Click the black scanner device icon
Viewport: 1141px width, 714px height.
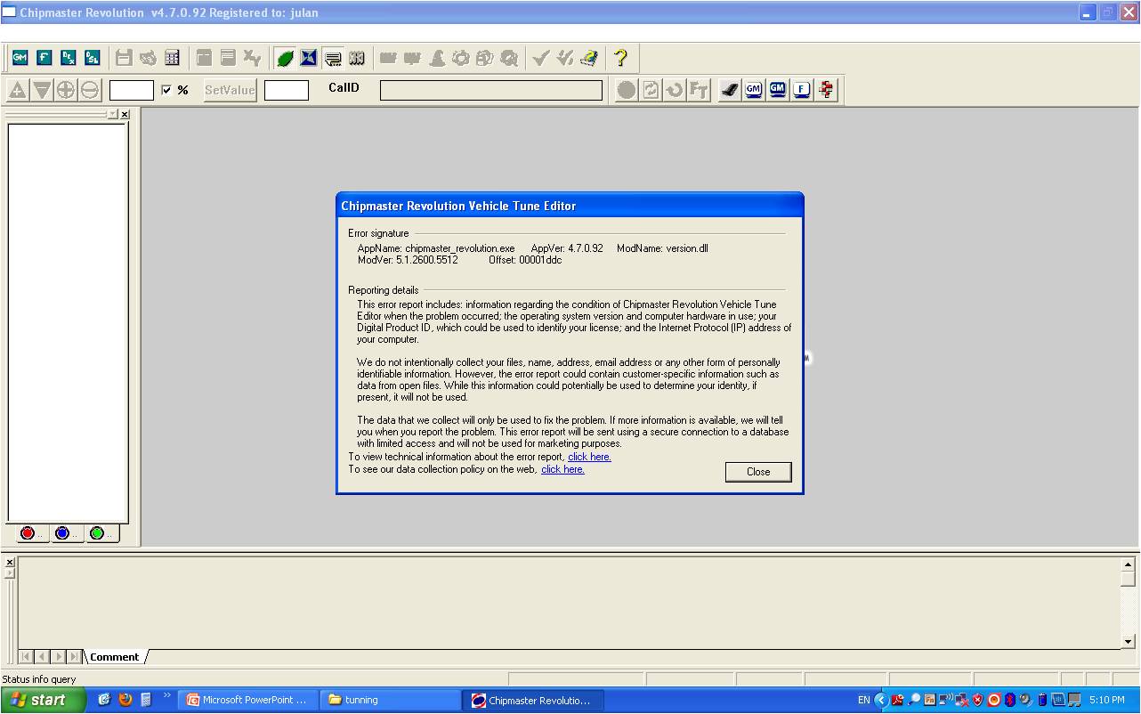(729, 89)
